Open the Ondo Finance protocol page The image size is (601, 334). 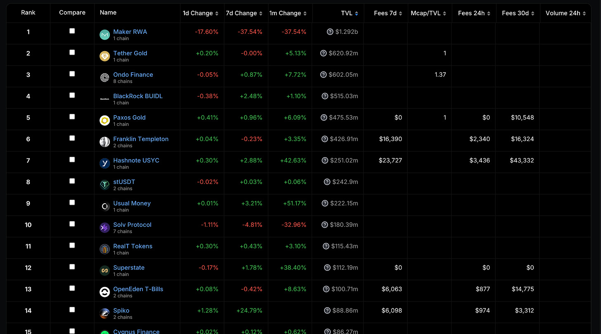133,75
